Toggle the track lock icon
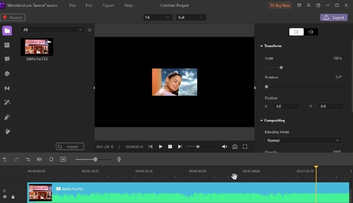 (13, 197)
